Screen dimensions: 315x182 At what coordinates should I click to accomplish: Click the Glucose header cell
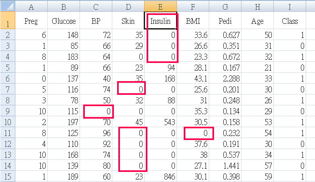[64, 21]
